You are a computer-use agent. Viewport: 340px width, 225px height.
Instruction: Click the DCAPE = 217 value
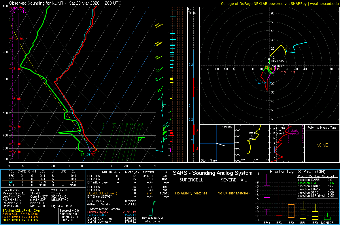[x=12, y=202]
